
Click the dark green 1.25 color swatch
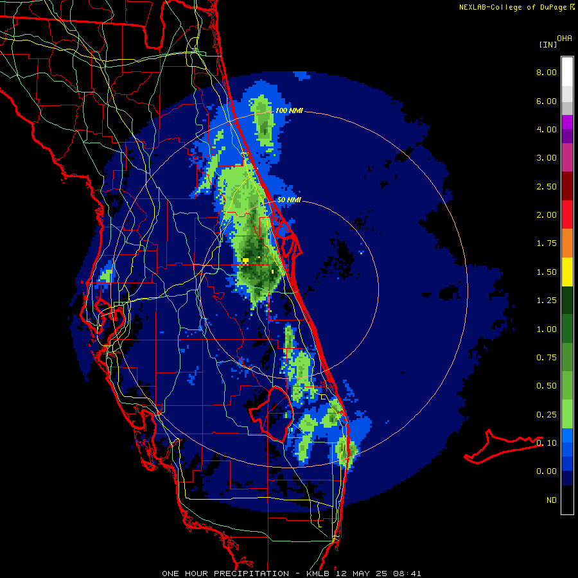point(567,300)
